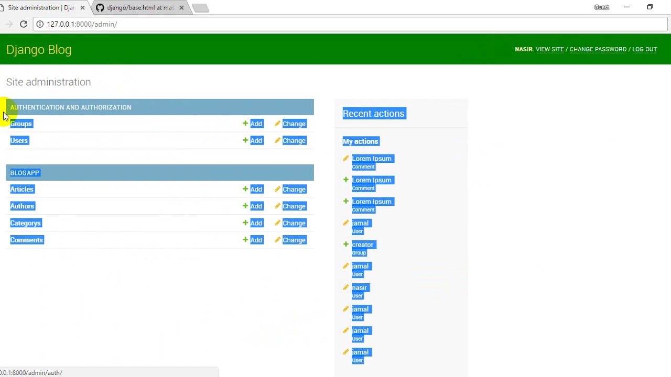The image size is (671, 377).
Task: Go to Django Blog home header link
Action: (x=39, y=50)
